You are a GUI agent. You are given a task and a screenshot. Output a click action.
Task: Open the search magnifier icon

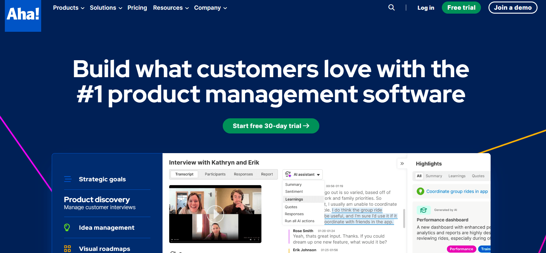[391, 8]
